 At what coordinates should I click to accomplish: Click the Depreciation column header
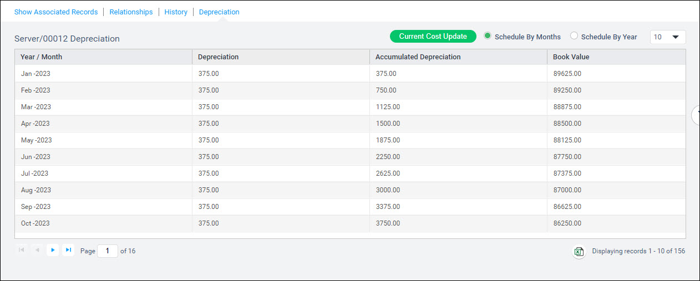[218, 57]
